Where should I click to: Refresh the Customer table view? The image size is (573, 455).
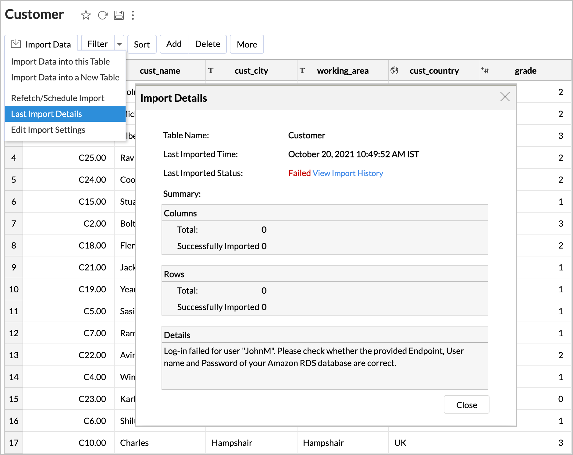103,15
